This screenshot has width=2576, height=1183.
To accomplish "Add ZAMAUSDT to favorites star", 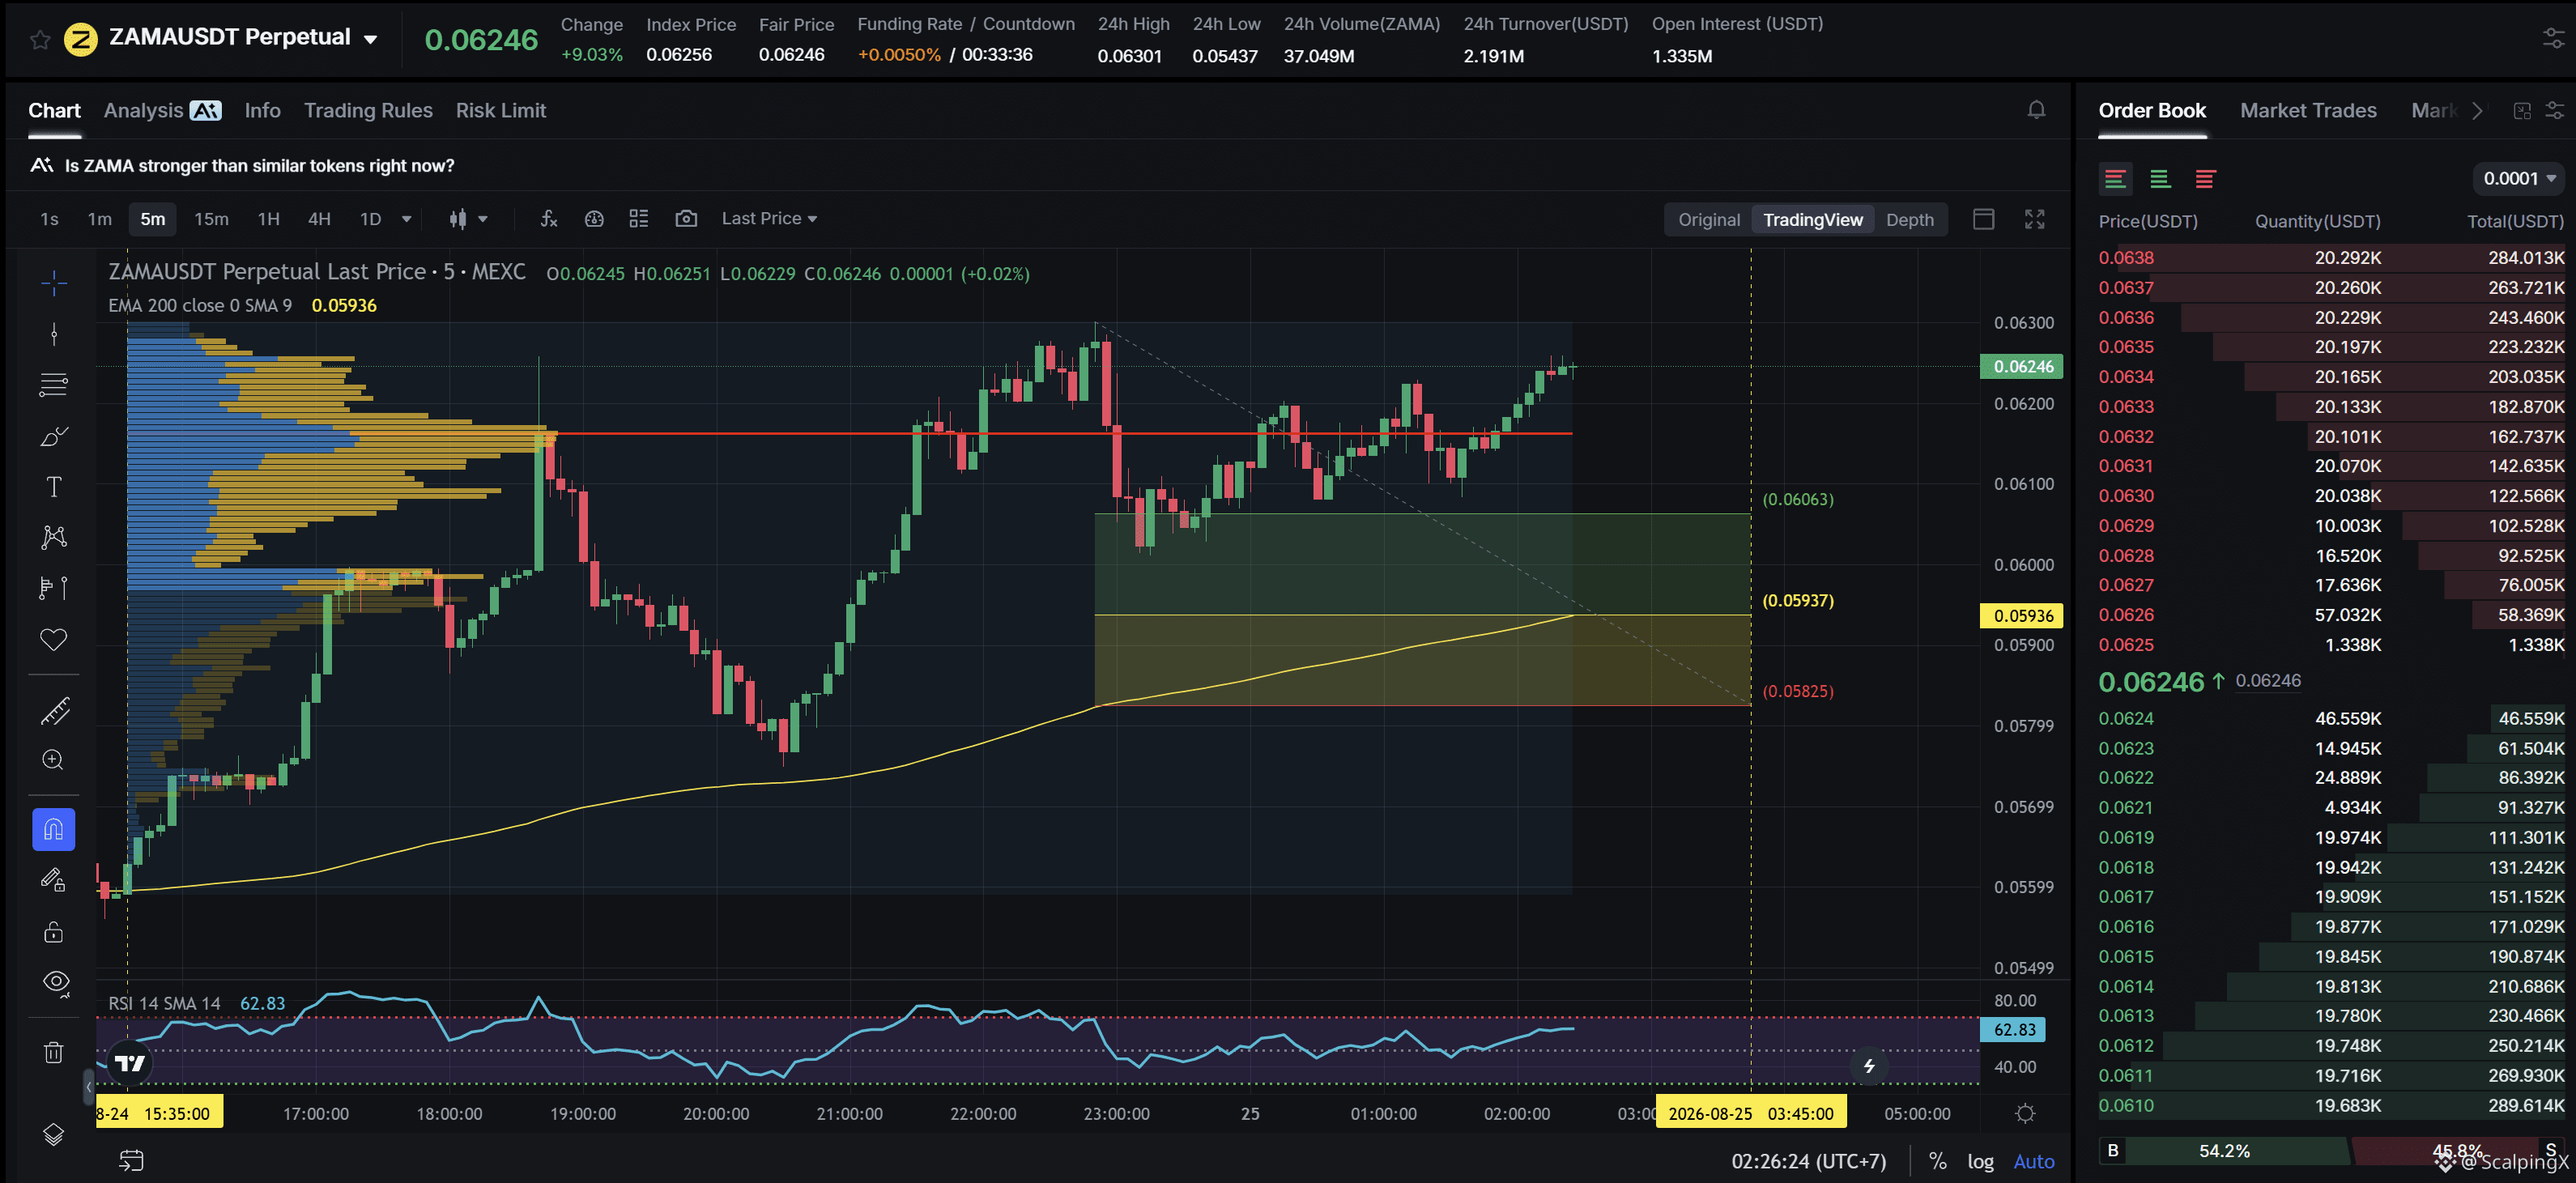I will [x=39, y=40].
